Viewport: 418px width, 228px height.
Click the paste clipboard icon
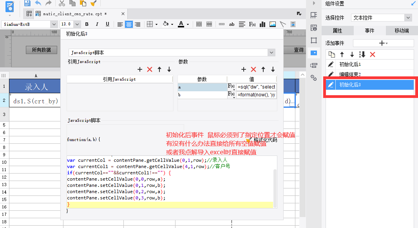(83, 3)
